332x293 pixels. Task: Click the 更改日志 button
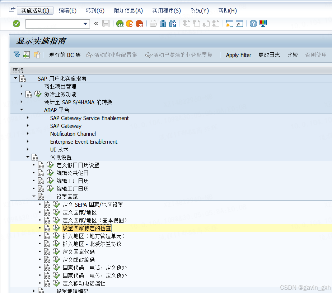coord(269,55)
